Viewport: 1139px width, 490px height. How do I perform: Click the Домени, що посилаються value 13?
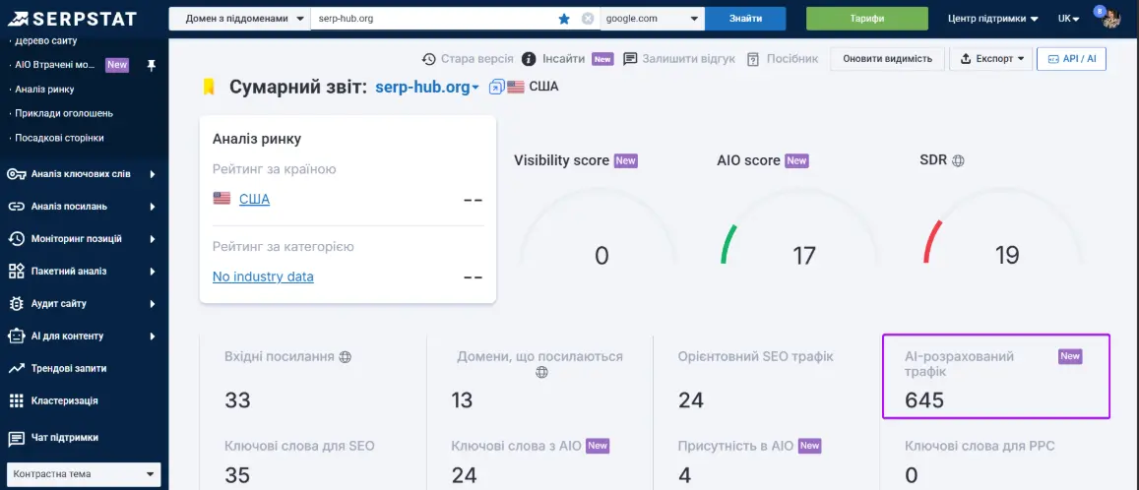click(462, 400)
